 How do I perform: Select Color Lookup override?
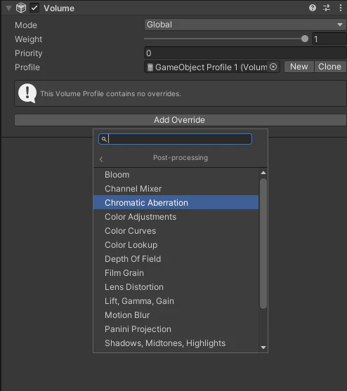(176, 245)
